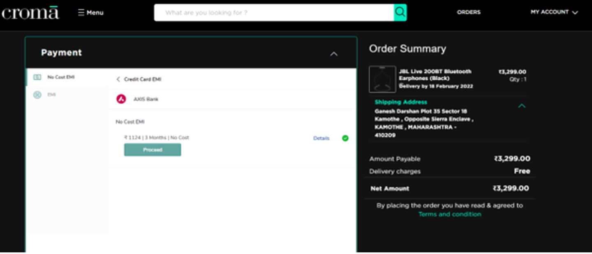Open ORDERS page
Image resolution: width=592 pixels, height=254 pixels.
469,12
